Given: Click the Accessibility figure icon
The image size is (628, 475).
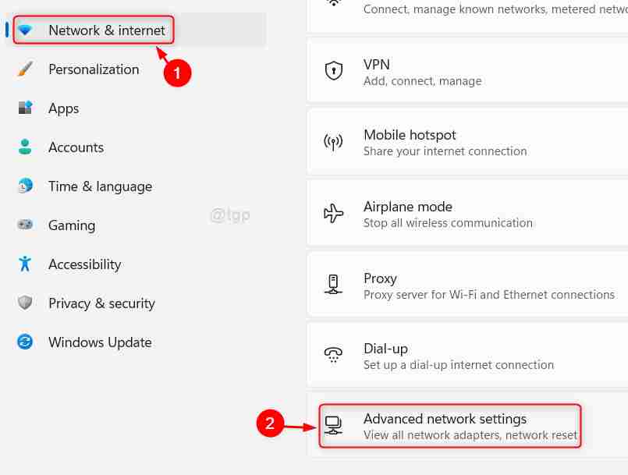Looking at the screenshot, I should coord(24,264).
